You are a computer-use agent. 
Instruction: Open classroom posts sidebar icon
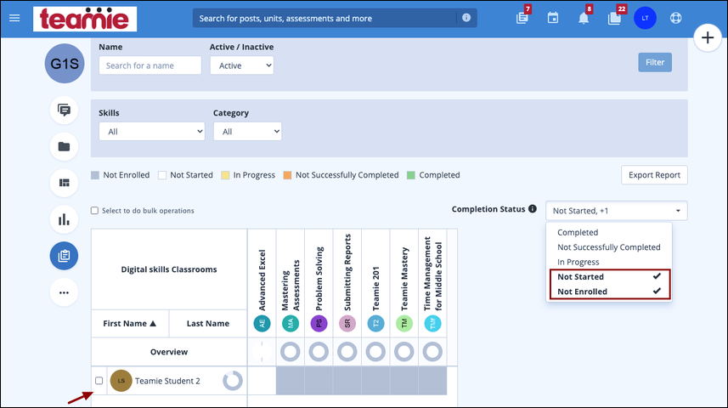click(x=64, y=110)
